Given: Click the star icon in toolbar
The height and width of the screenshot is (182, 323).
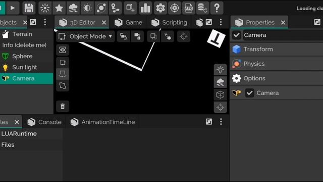Looking at the screenshot, I should [59, 8].
